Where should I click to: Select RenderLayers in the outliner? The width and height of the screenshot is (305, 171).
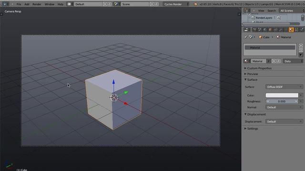264,18
